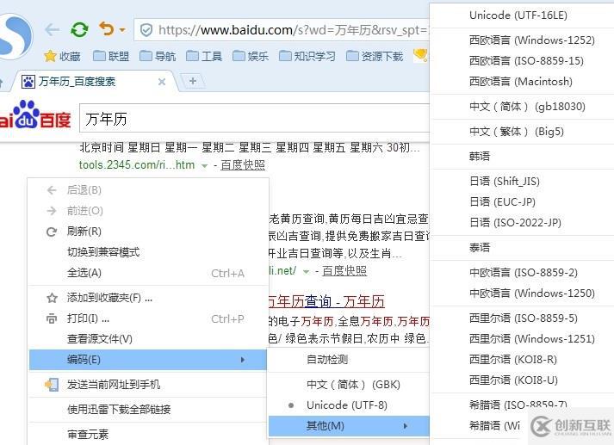614x445 pixels.
Task: Choose 韩语 encoding option
Action: 522,157
